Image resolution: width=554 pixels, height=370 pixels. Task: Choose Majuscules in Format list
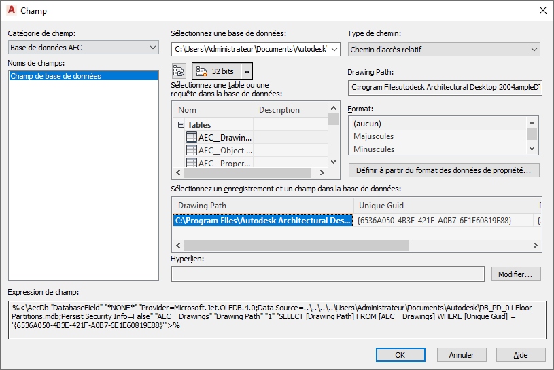(x=437, y=136)
